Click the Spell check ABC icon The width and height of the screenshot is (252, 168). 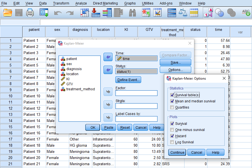(x=246, y=13)
